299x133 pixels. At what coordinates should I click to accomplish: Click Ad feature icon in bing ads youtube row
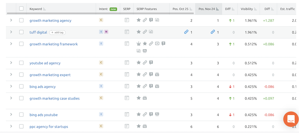157,114
